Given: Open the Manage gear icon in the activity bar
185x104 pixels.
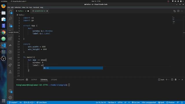Looking at the screenshot, I should [x=10, y=98].
